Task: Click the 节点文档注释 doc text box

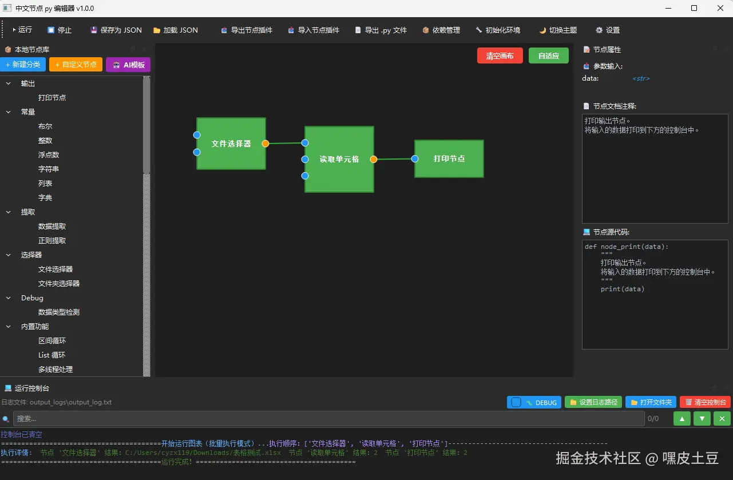Action: (655, 169)
